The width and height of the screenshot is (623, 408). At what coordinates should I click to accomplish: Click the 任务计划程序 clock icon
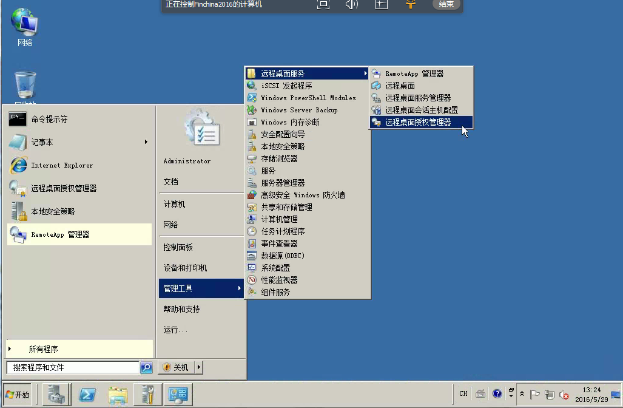point(252,231)
